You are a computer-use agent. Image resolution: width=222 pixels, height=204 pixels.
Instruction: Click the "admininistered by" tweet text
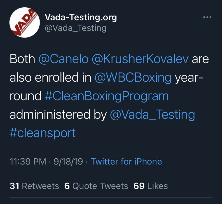[58, 115]
